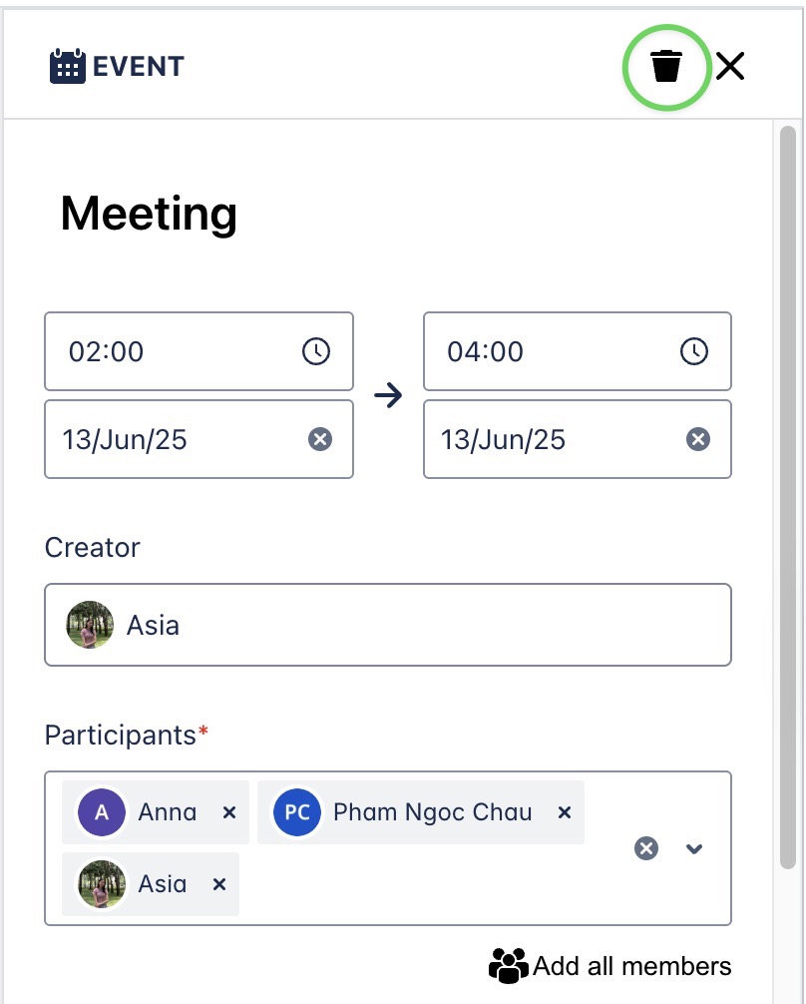
Task: Click Add all members
Action: 610,966
